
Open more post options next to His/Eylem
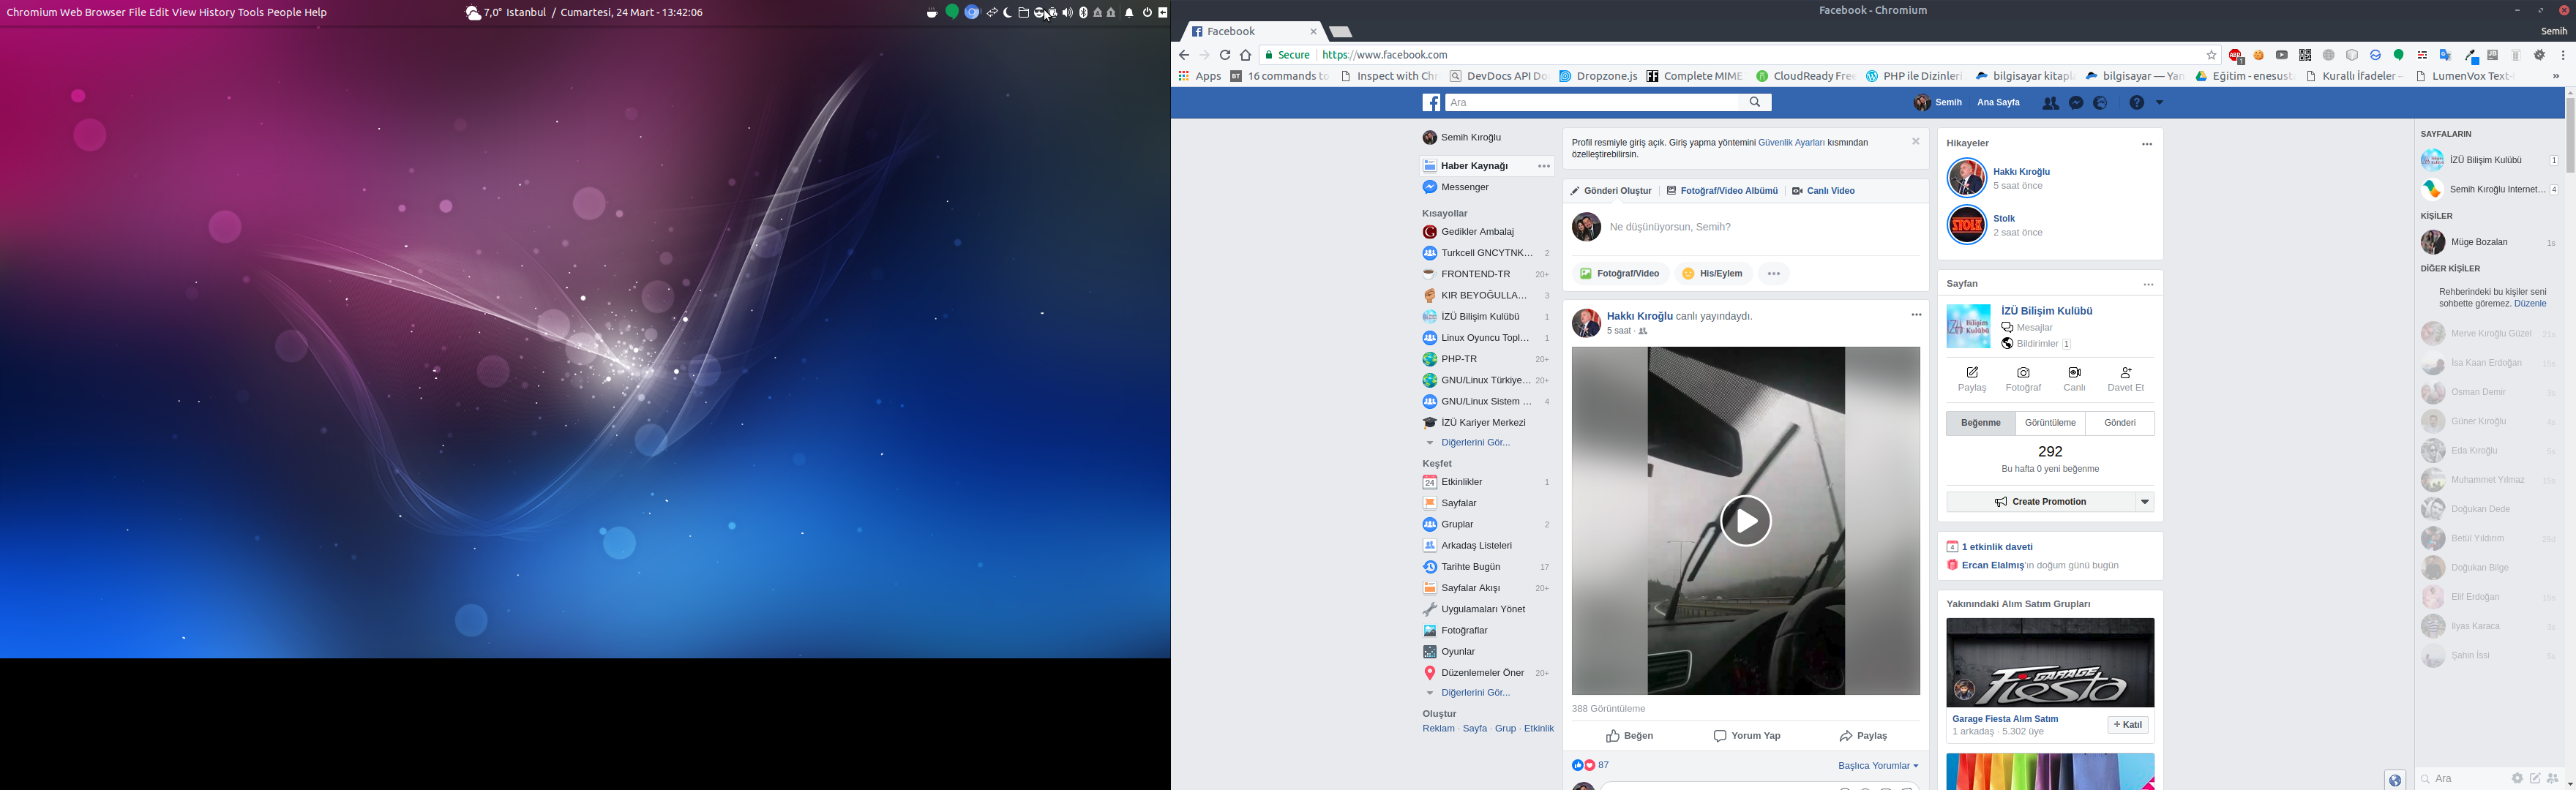1773,273
